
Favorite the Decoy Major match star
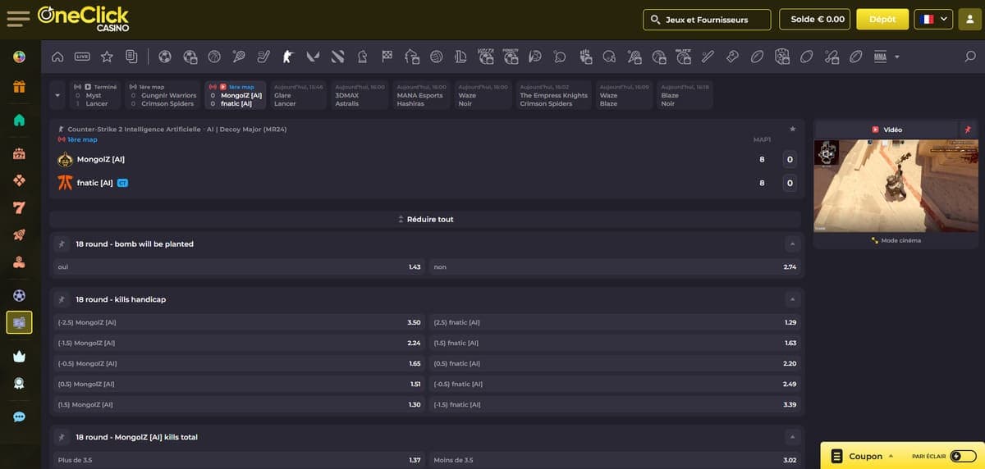(x=792, y=129)
